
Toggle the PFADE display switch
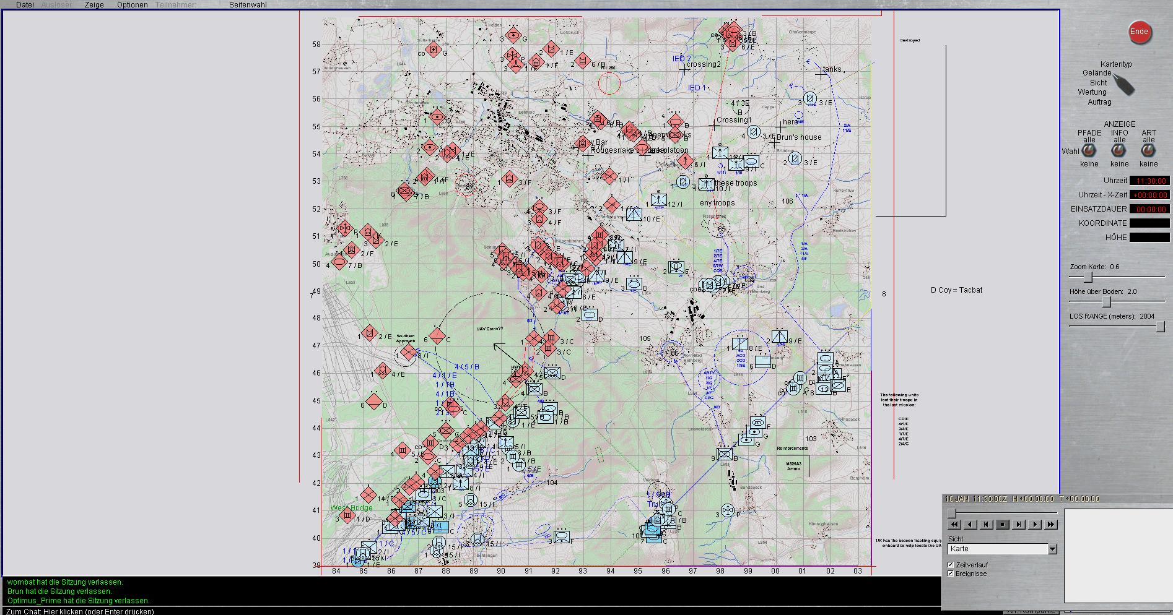(1089, 151)
